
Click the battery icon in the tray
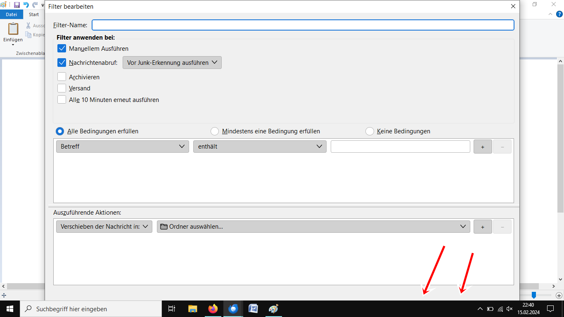pyautogui.click(x=490, y=309)
